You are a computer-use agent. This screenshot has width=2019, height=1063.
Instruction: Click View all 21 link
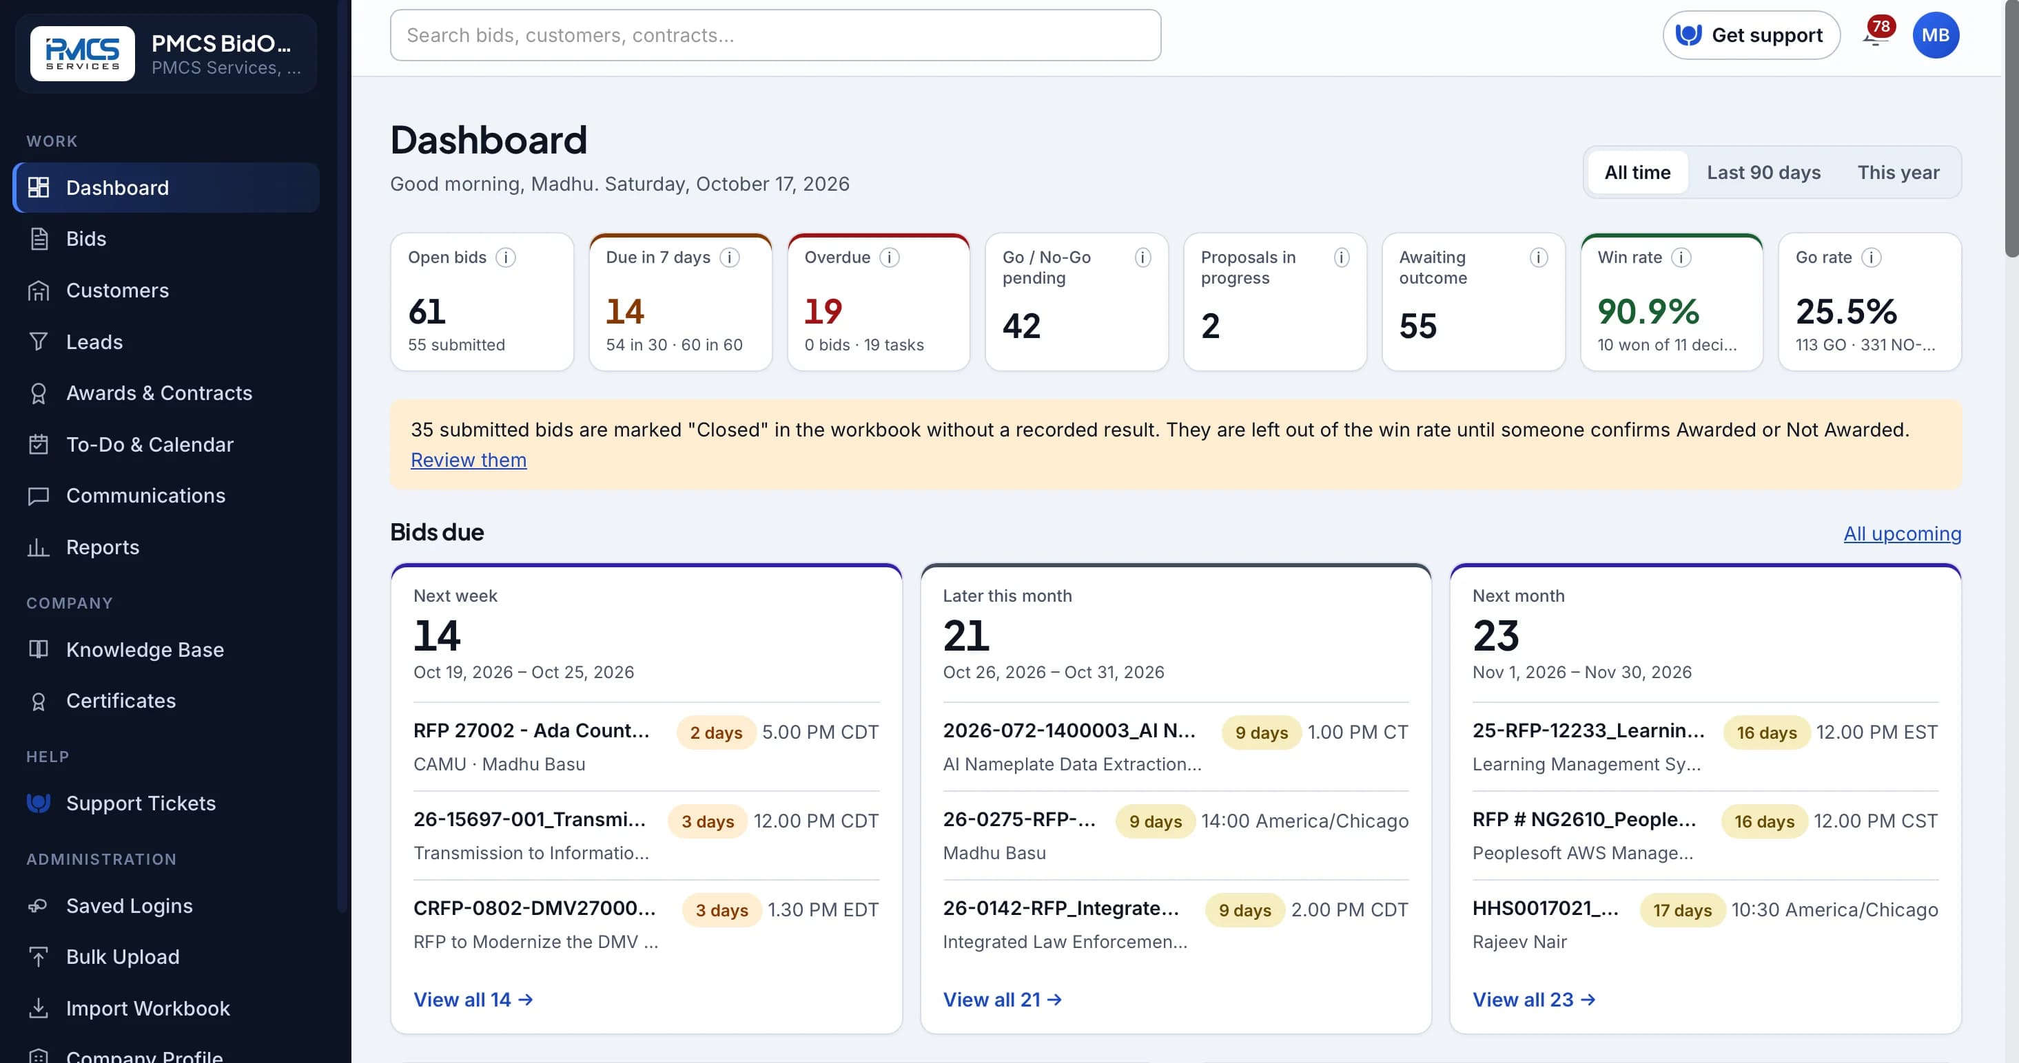(x=1003, y=1000)
